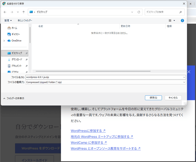
Task: Unpin デスクトップ using its pin icon
Action: [27, 53]
